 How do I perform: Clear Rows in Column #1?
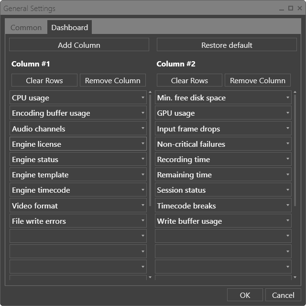click(x=44, y=80)
